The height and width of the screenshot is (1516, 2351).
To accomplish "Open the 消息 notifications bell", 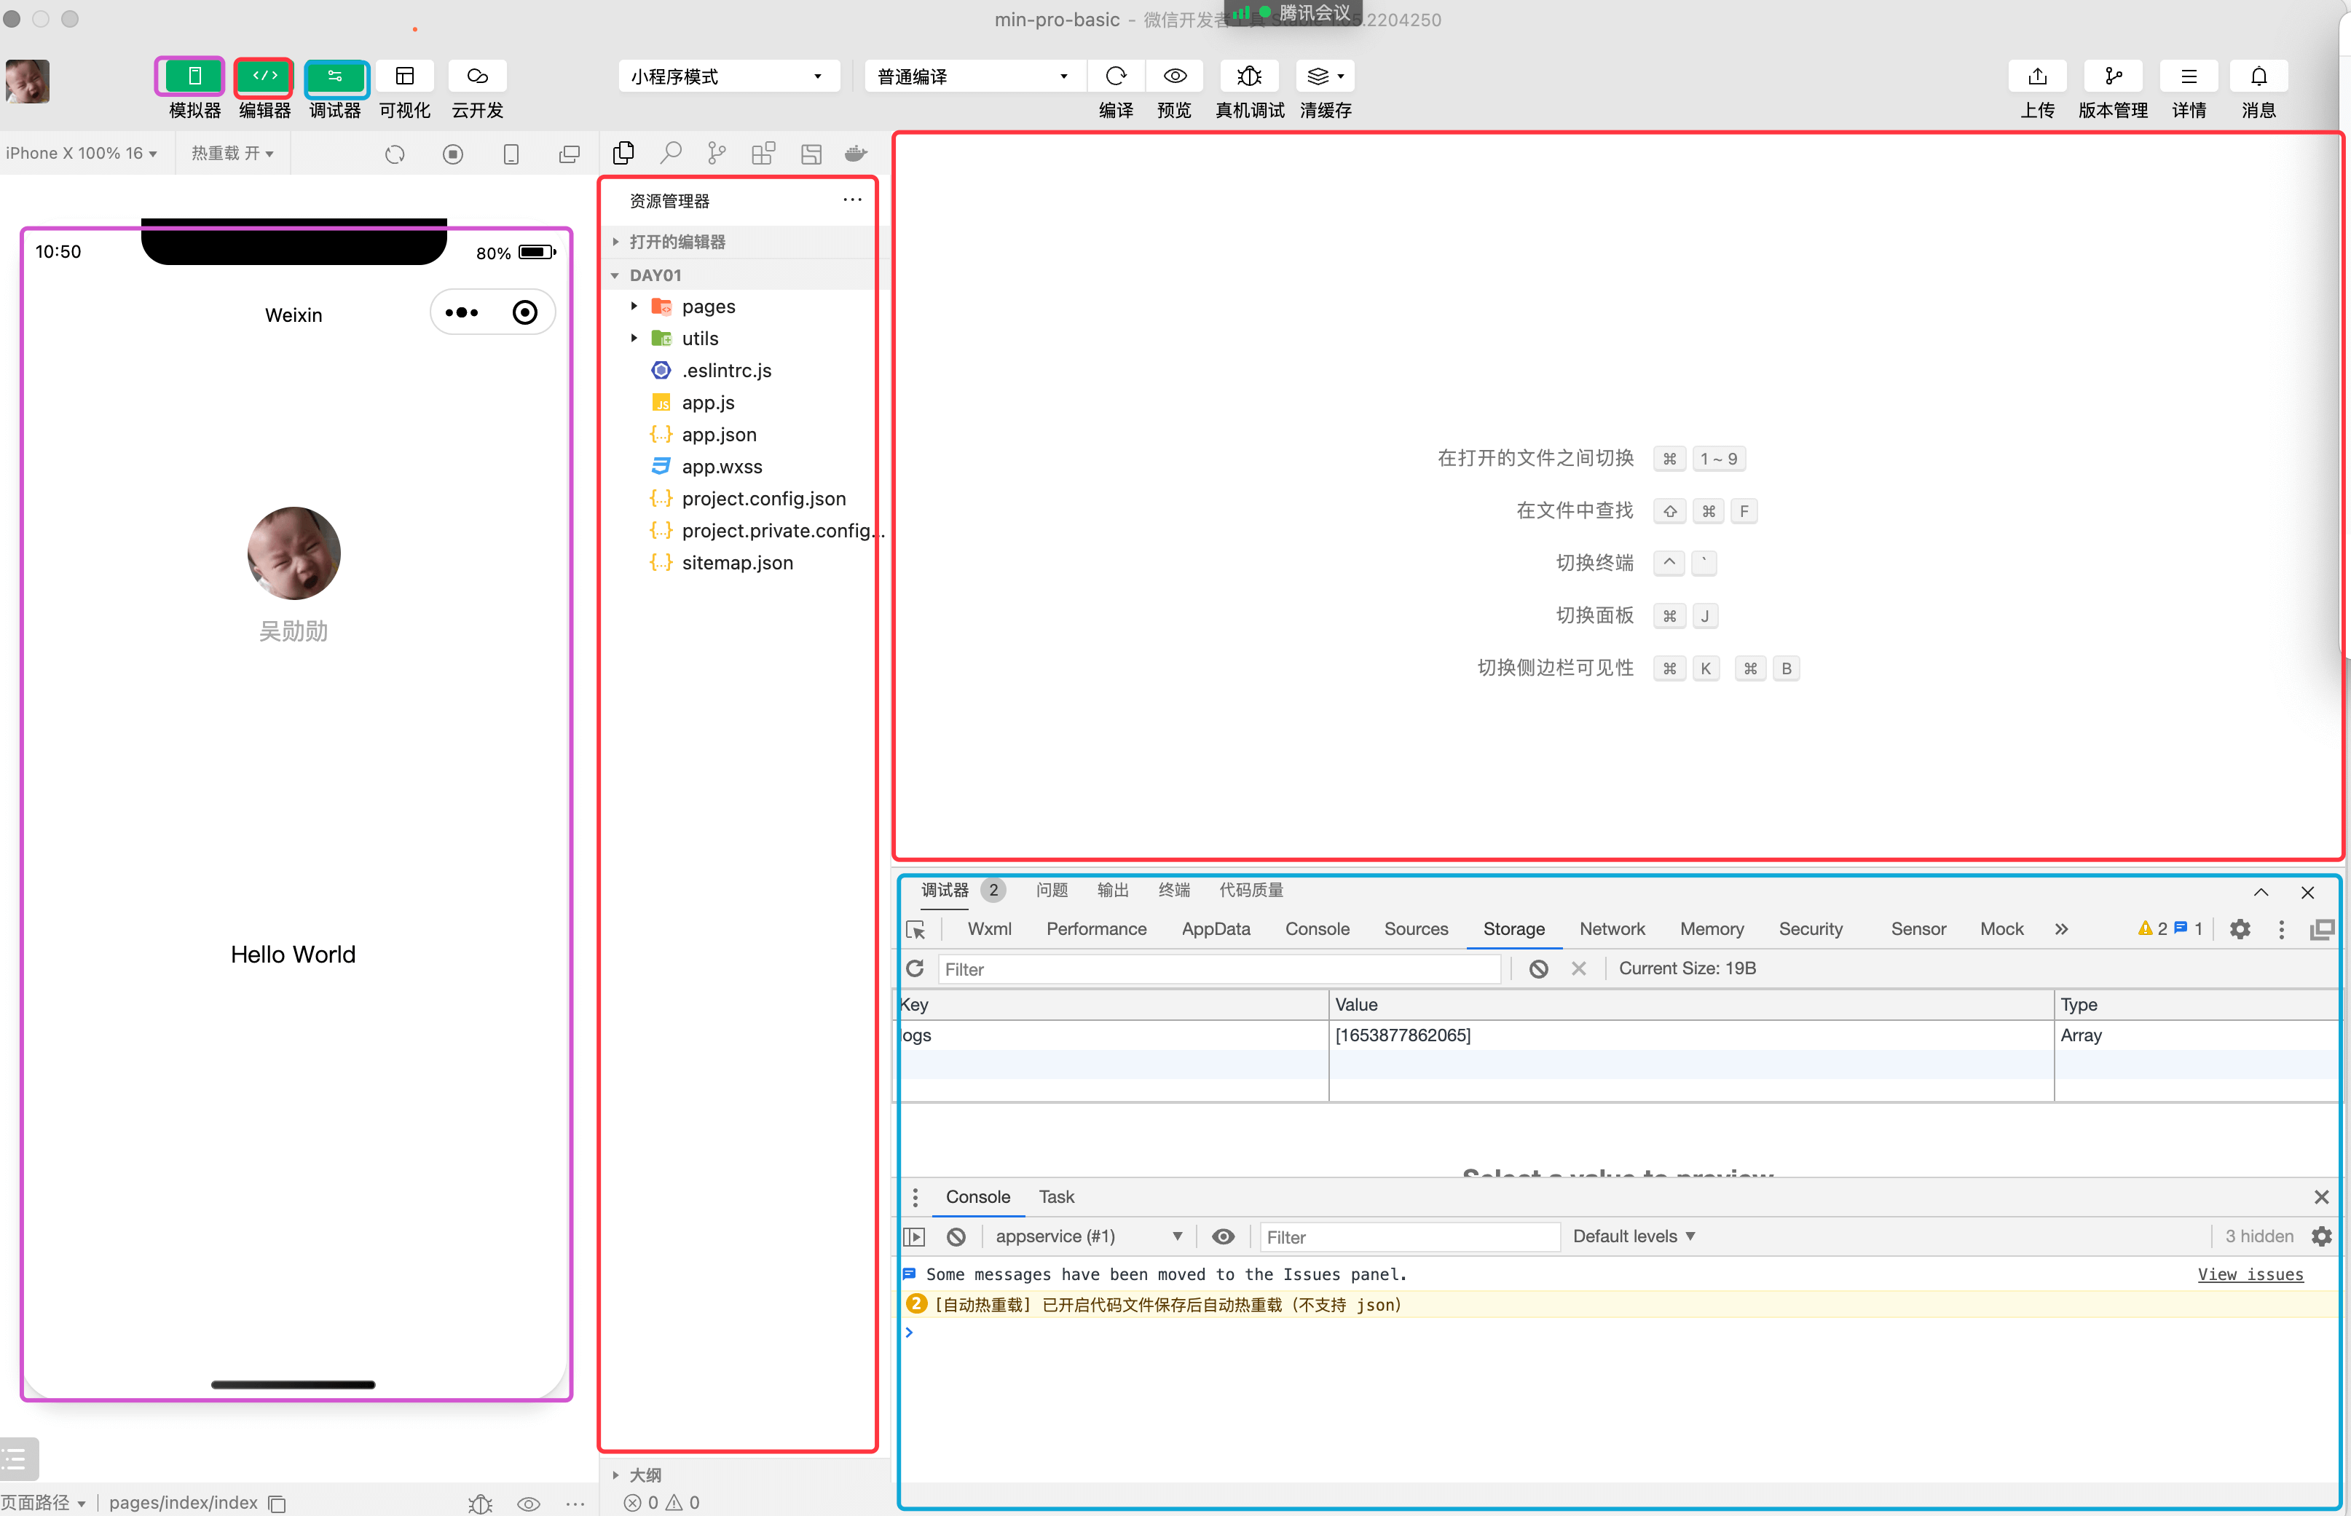I will pyautogui.click(x=2259, y=76).
